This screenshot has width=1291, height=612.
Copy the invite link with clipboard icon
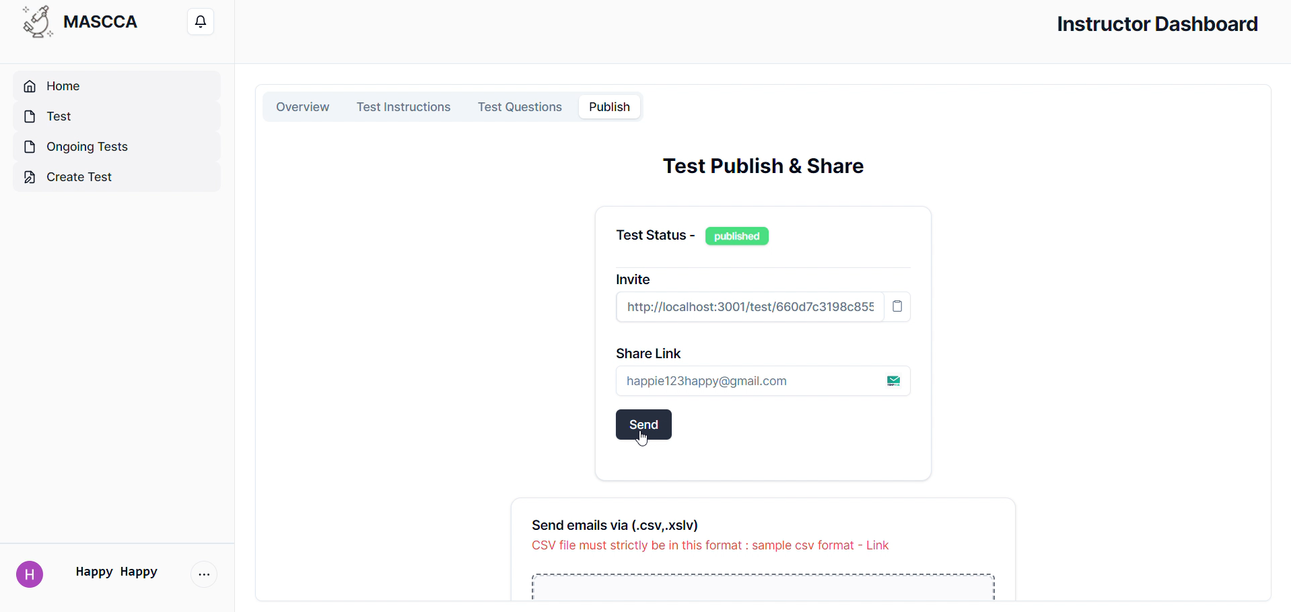[897, 307]
